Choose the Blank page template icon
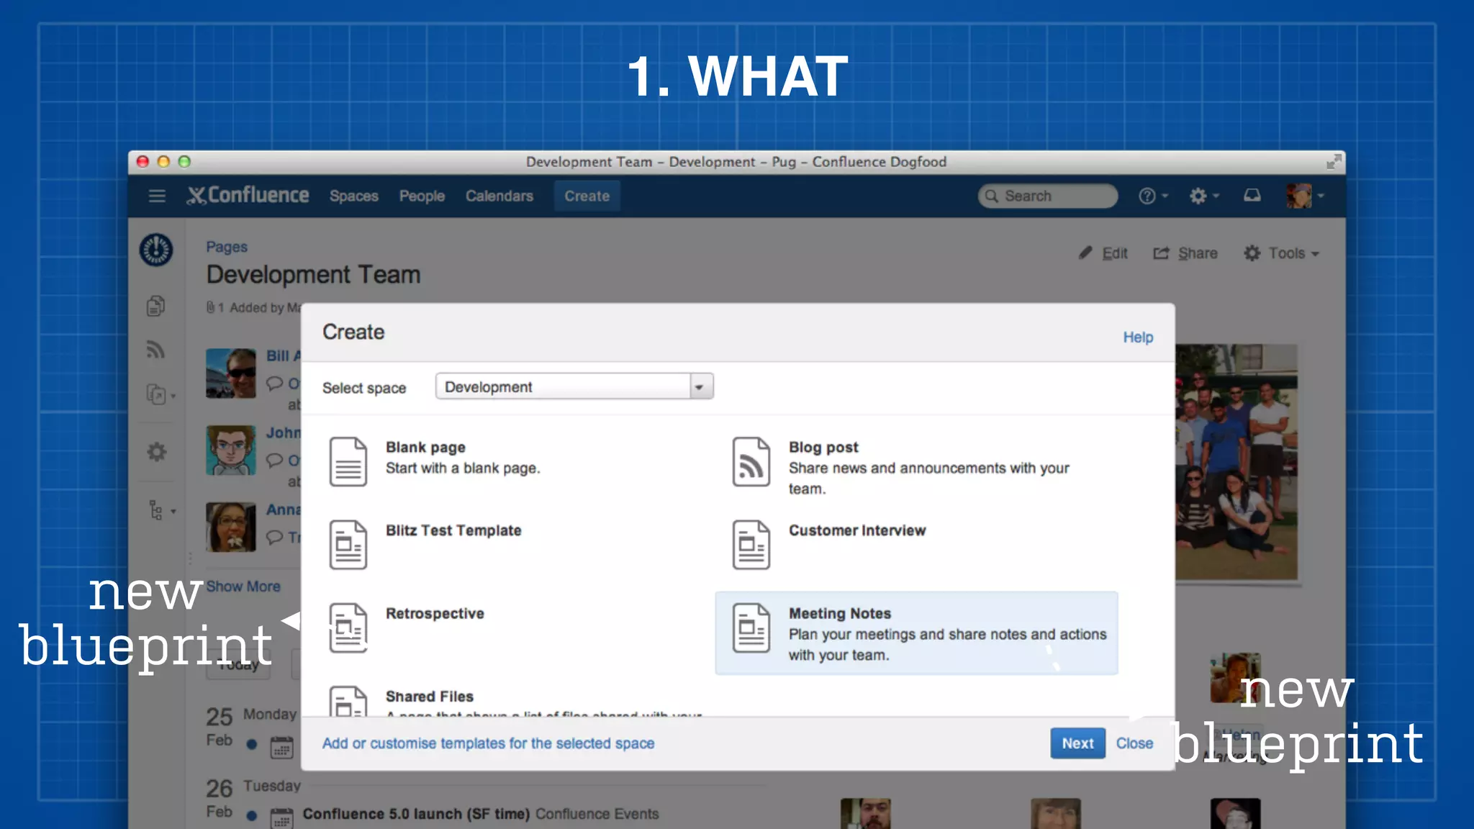Viewport: 1474px width, 829px height. tap(348, 462)
